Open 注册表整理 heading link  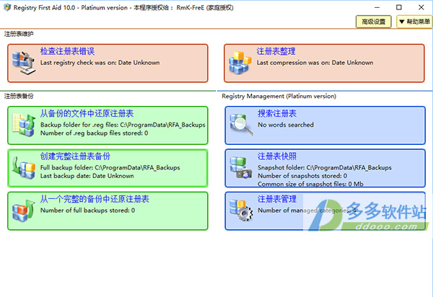click(x=276, y=51)
